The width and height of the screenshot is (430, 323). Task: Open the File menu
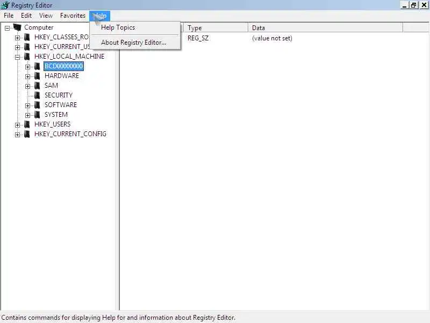[x=9, y=16]
